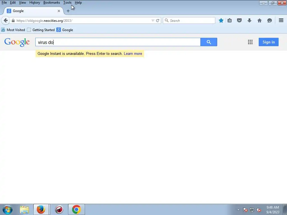Click the magnifier in the Firefox search box
Screen dimensions: 287x215
166,20
